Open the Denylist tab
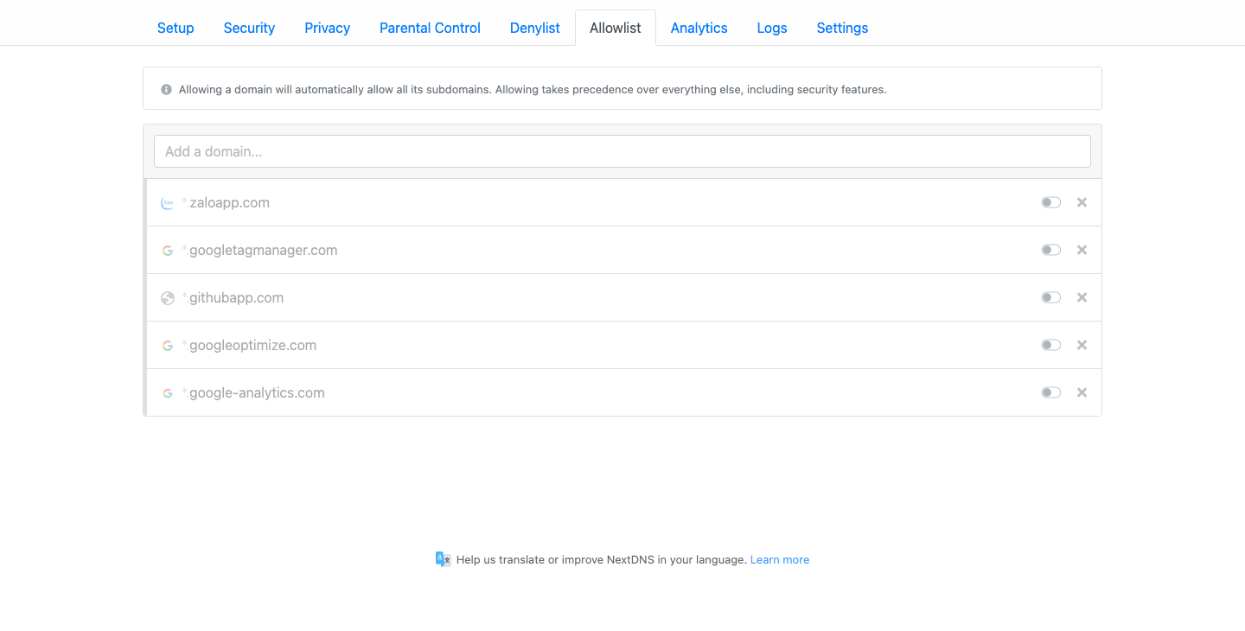The width and height of the screenshot is (1245, 631). click(535, 28)
